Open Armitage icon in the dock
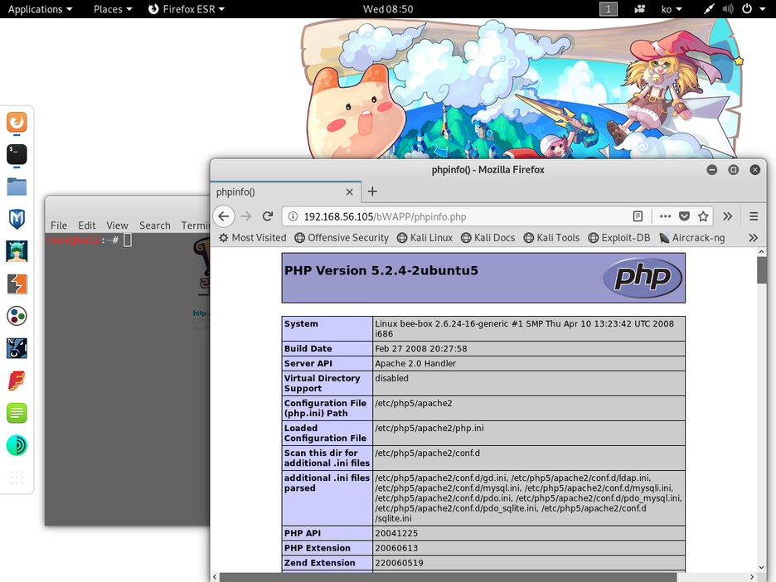The width and height of the screenshot is (776, 582). [17, 251]
